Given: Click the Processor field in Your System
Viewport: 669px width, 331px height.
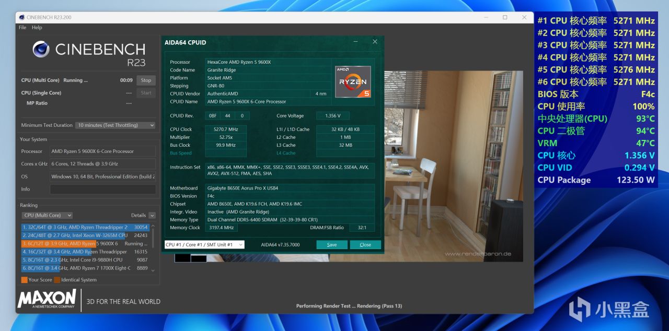Looking at the screenshot, I should [103, 151].
